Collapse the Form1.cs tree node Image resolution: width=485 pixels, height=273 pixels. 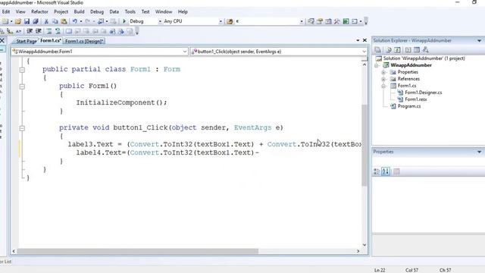383,86
